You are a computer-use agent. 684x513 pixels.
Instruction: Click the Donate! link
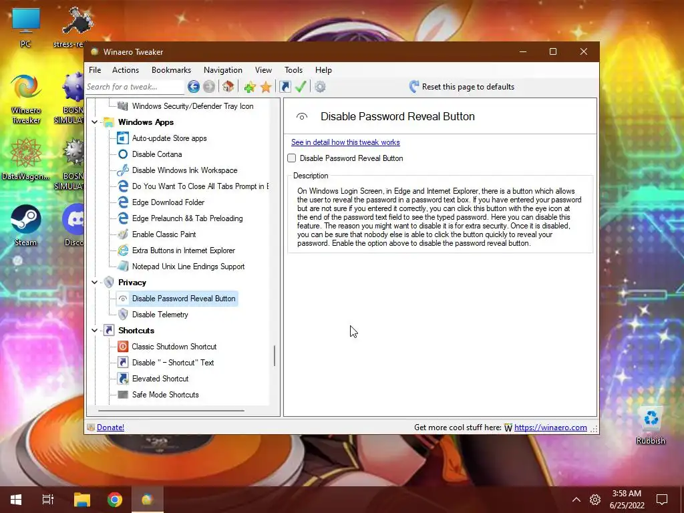(110, 427)
